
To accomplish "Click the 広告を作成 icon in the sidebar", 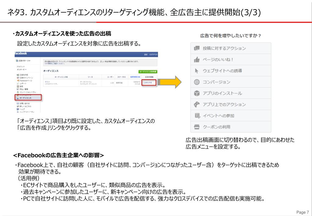I will [x=18, y=75].
